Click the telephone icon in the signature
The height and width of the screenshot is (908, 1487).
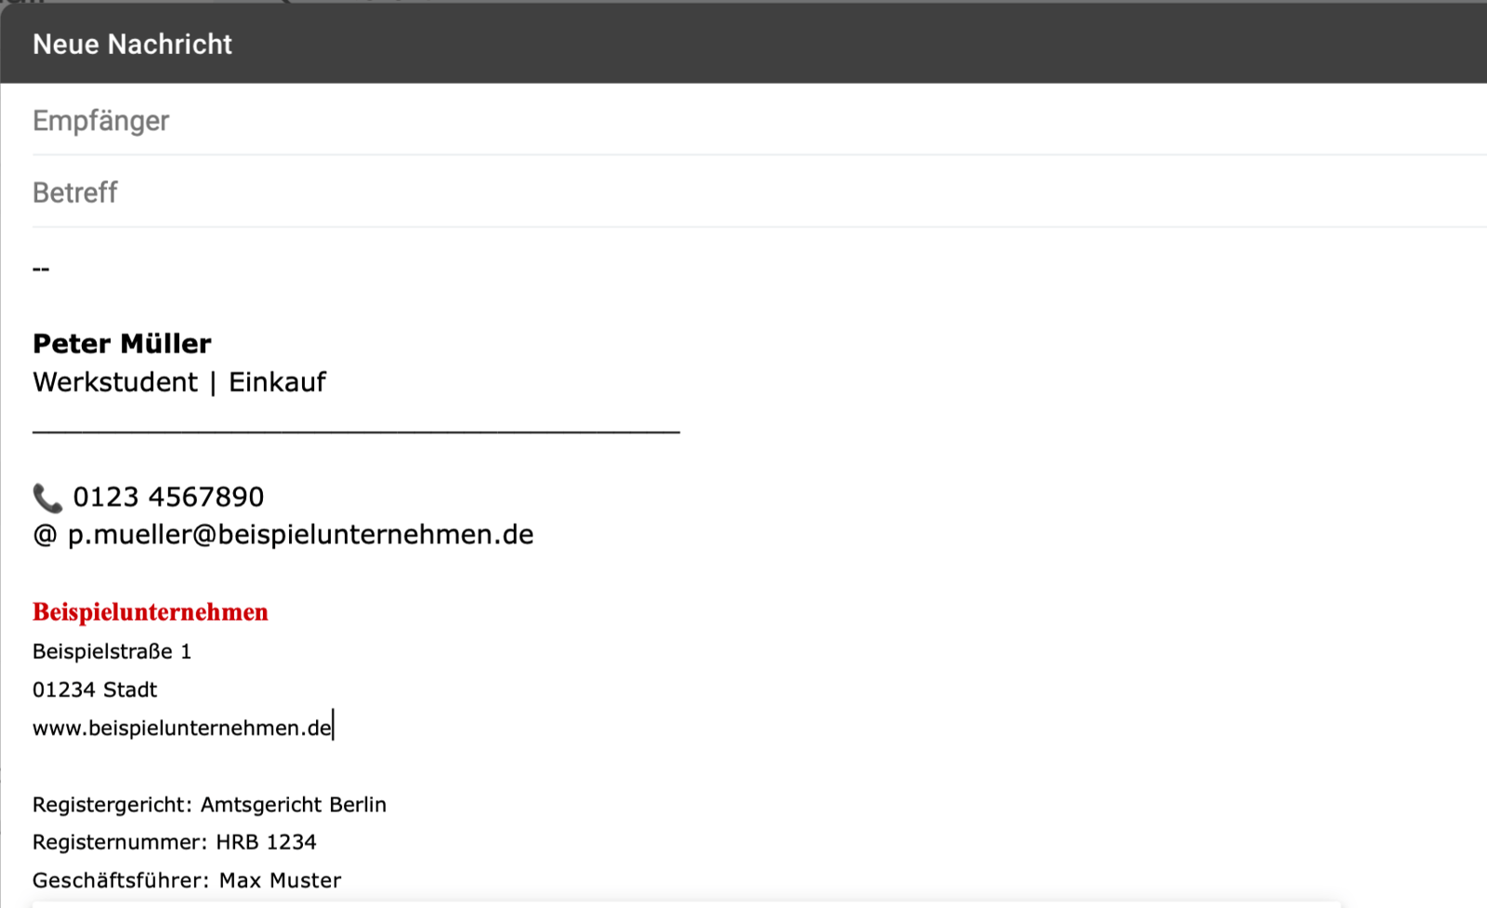(x=47, y=498)
